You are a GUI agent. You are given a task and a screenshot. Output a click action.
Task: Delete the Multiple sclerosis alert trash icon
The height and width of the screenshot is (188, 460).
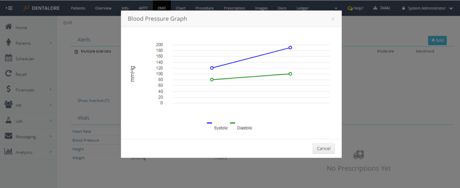(x=76, y=51)
